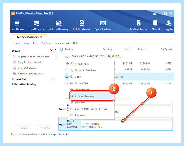Create Bootable Media
This screenshot has width=184, height=146.
[139, 25]
